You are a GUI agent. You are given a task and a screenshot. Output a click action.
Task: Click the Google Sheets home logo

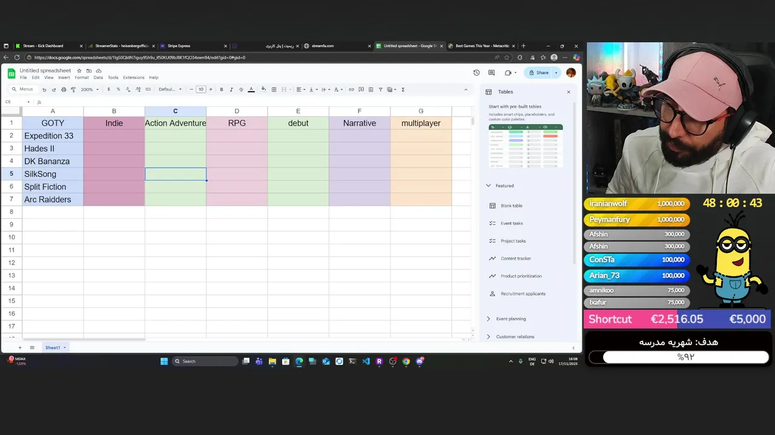tap(12, 74)
